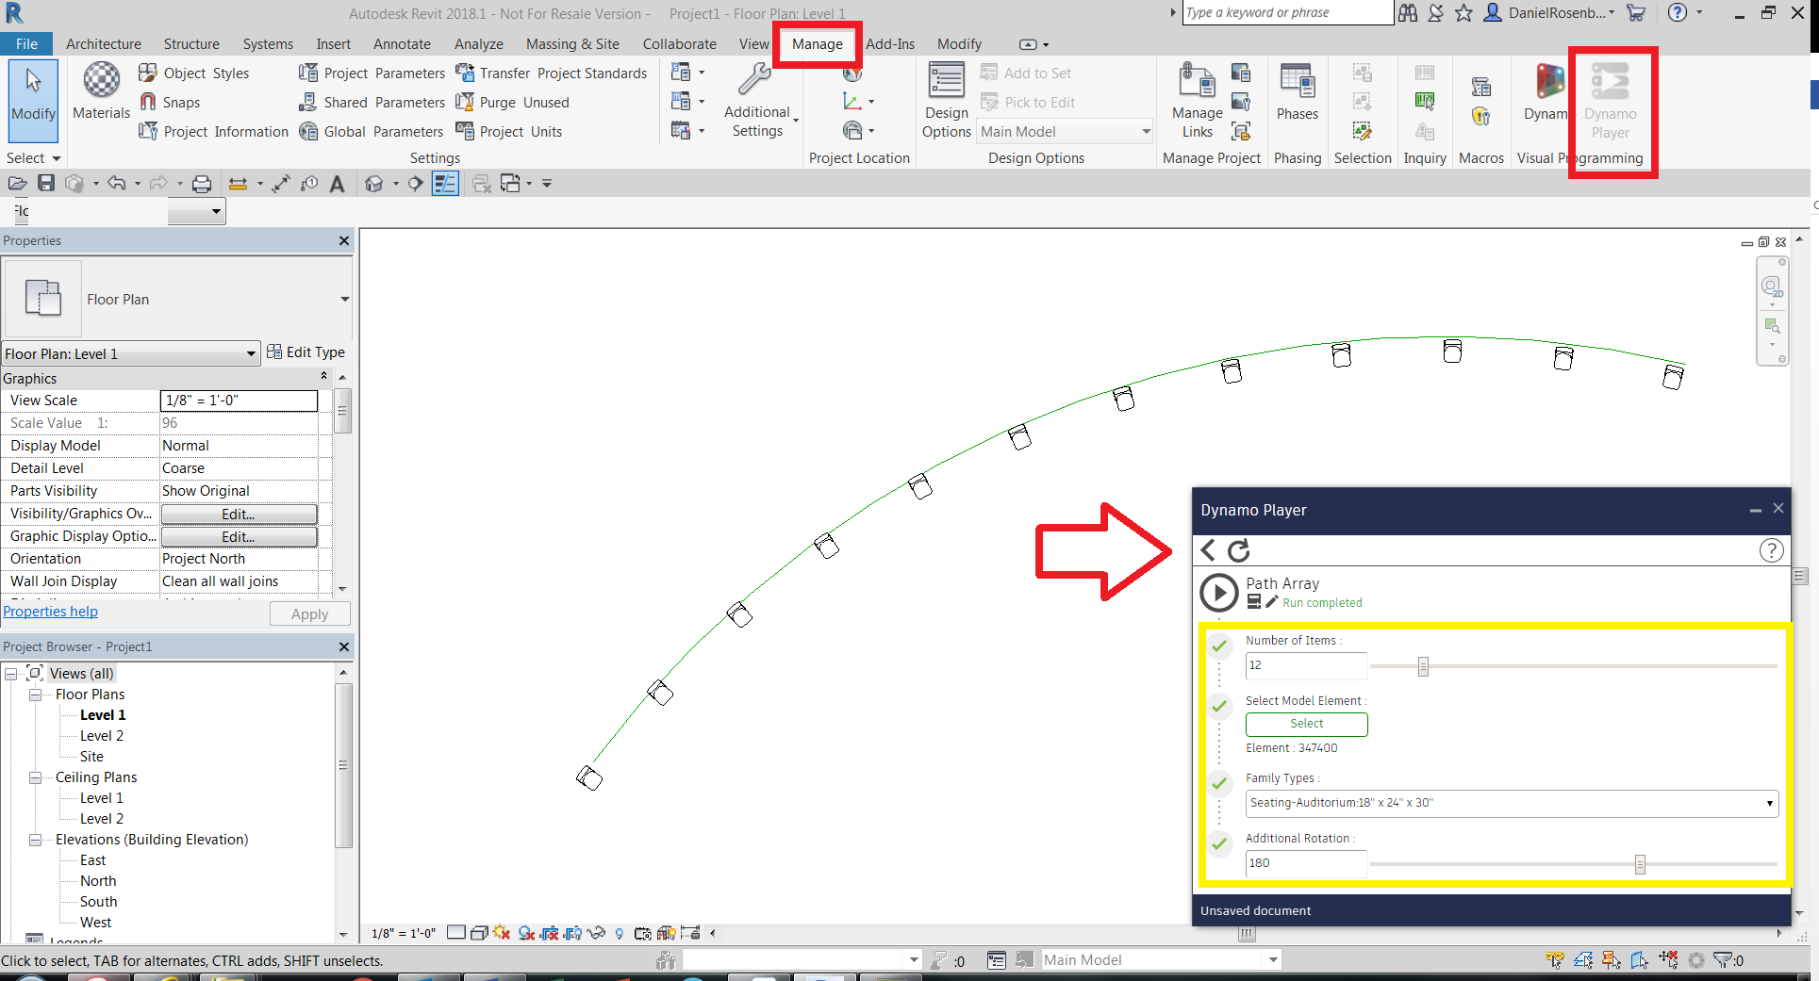Collapse Elevations tree node

pyautogui.click(x=35, y=840)
